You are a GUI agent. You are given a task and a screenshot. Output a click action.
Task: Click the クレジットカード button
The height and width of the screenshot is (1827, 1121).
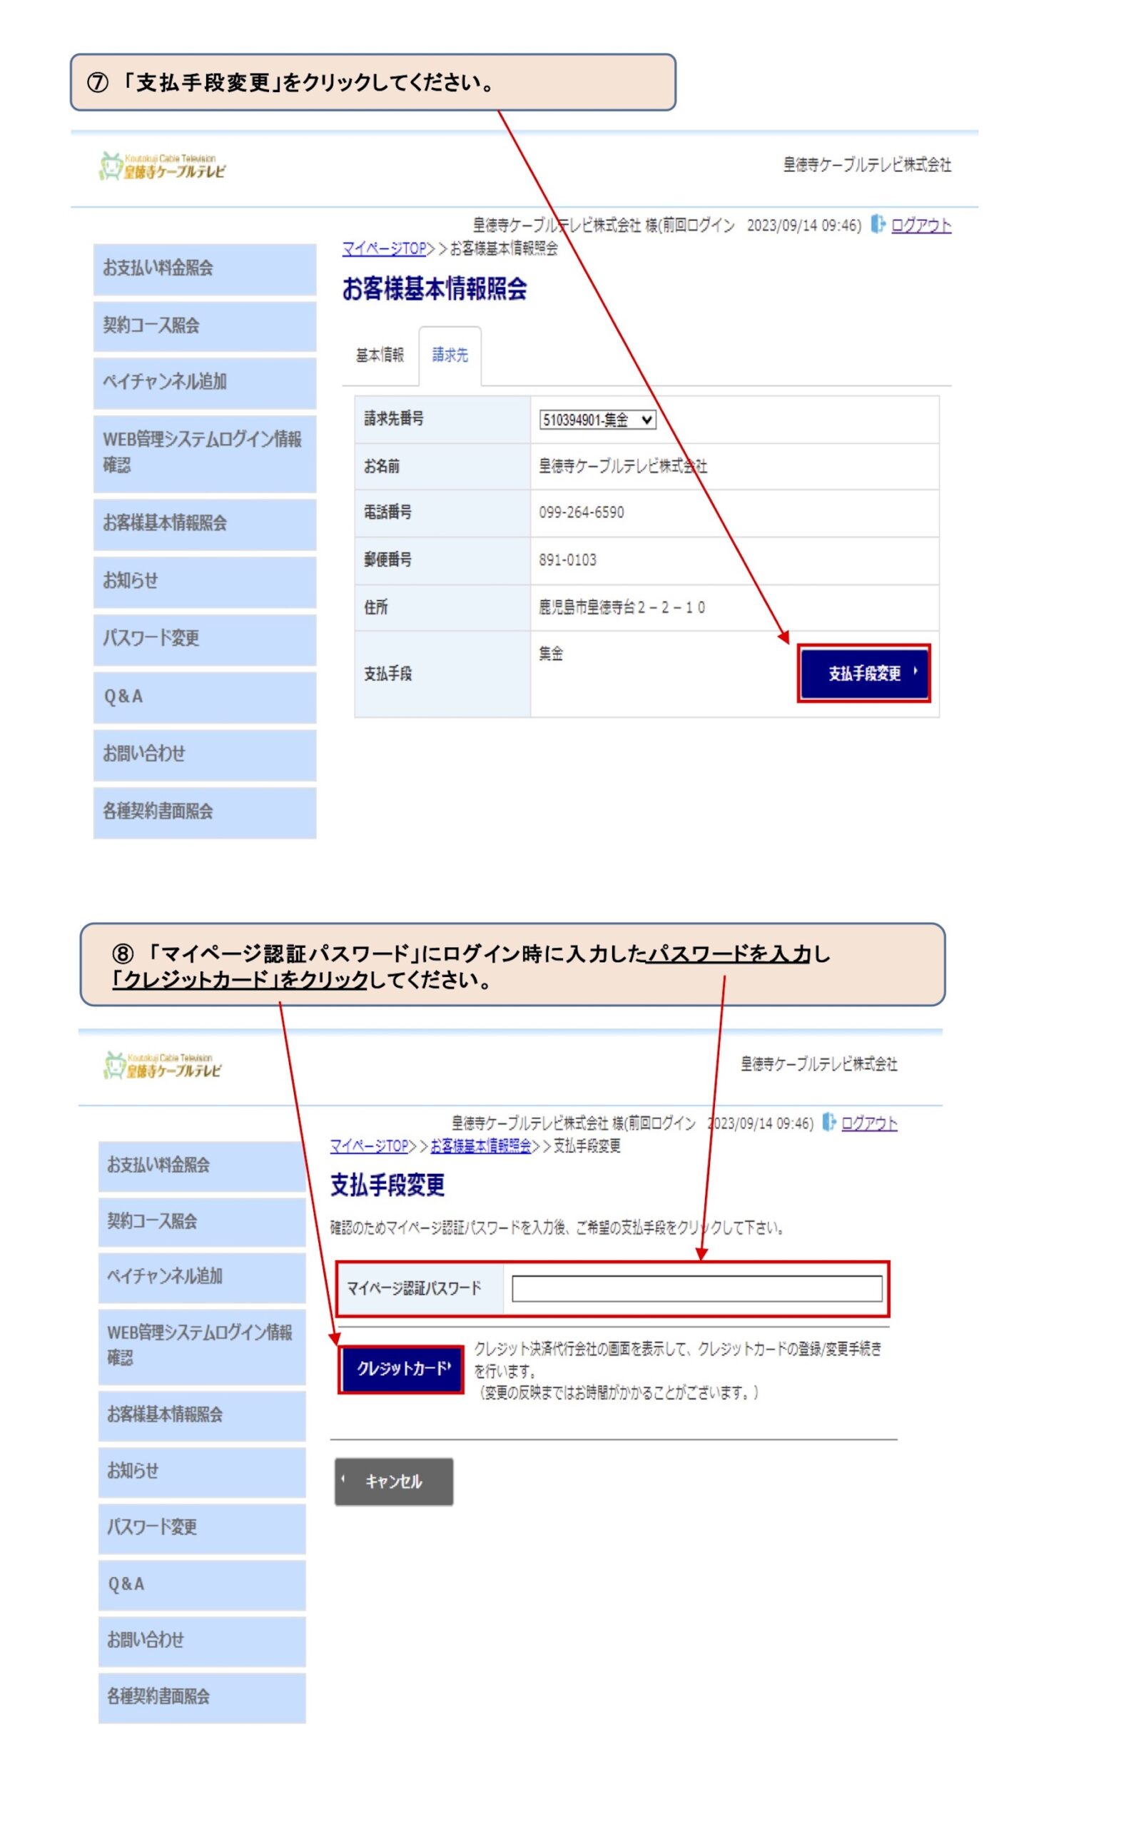click(x=401, y=1368)
